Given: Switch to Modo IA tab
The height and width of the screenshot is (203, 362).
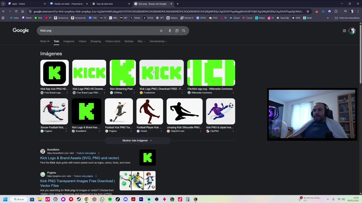Looking at the screenshot, I should (x=45, y=41).
